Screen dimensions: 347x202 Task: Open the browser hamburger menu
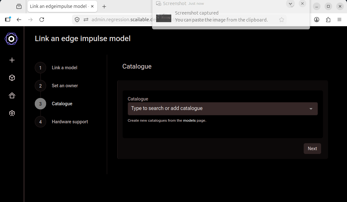coord(339,20)
